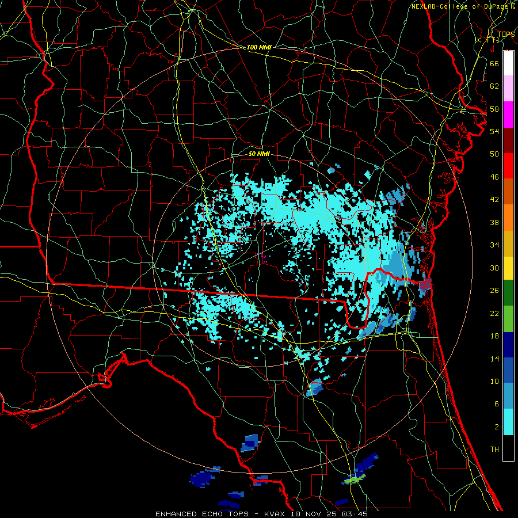This screenshot has height=518, width=518.
Task: Click the legend value '54'
Action: 494,131
